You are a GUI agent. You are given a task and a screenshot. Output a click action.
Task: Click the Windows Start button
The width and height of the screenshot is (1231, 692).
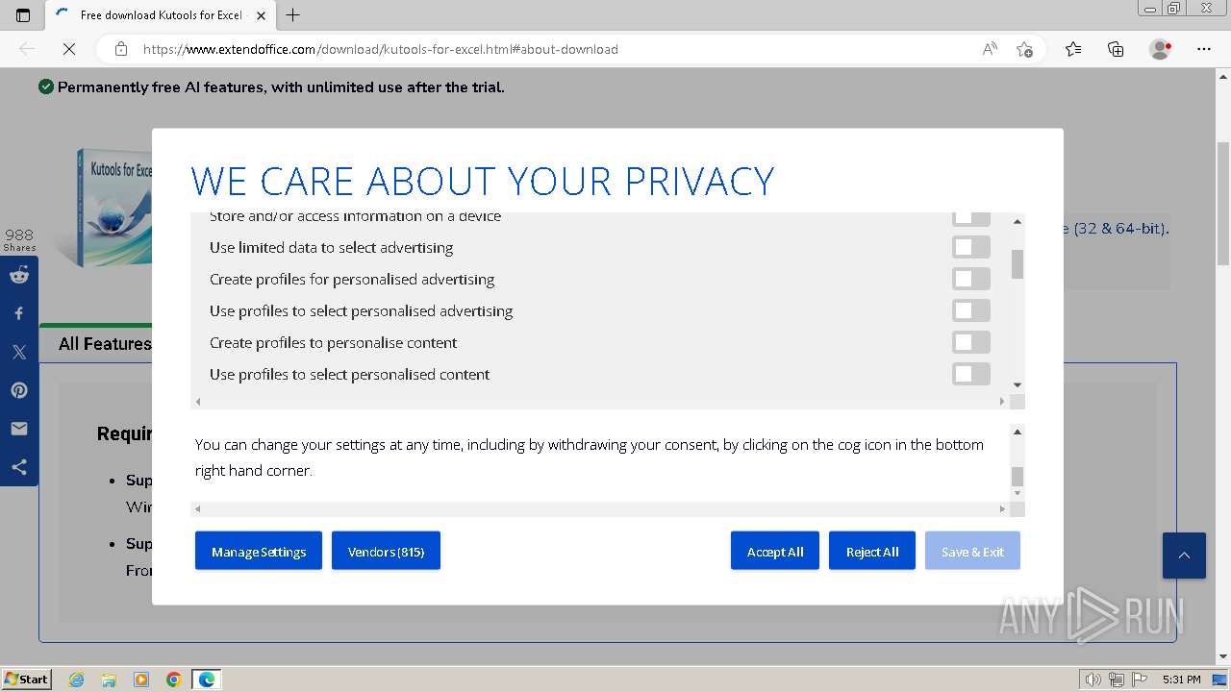pyautogui.click(x=27, y=680)
